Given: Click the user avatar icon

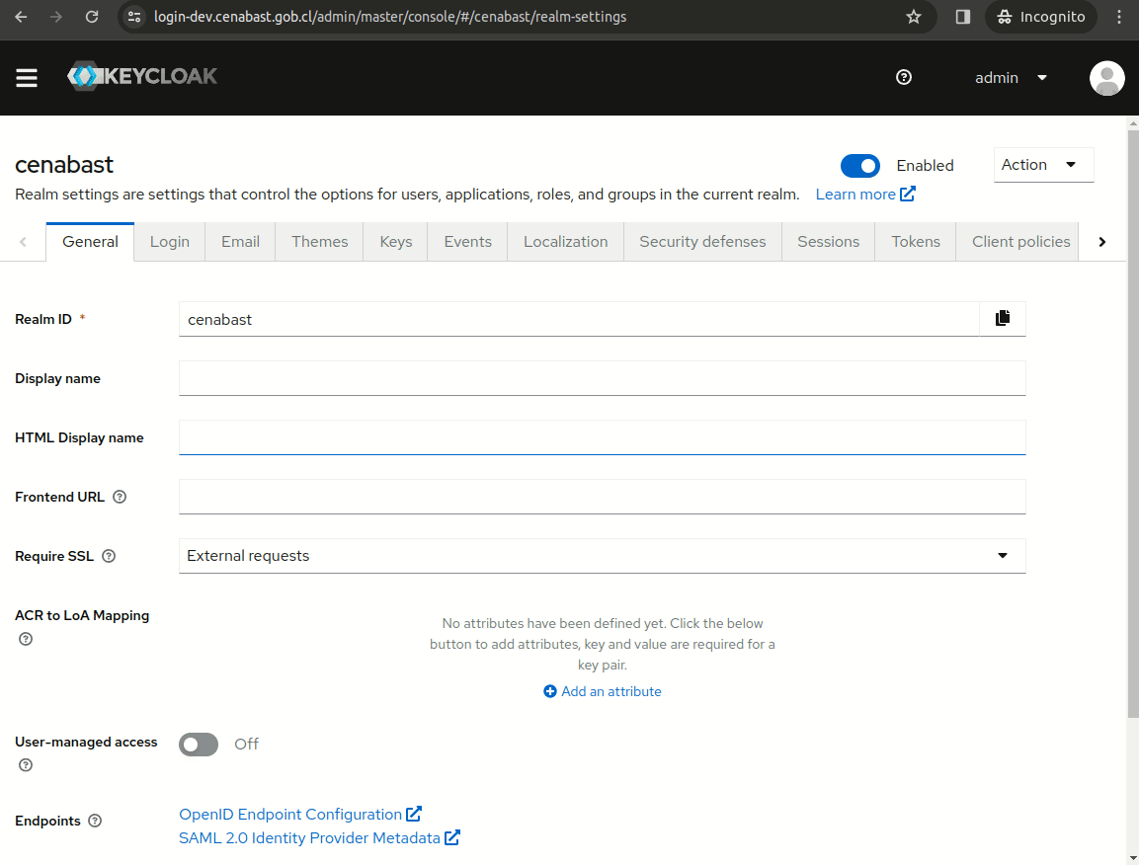Looking at the screenshot, I should coord(1106,78).
